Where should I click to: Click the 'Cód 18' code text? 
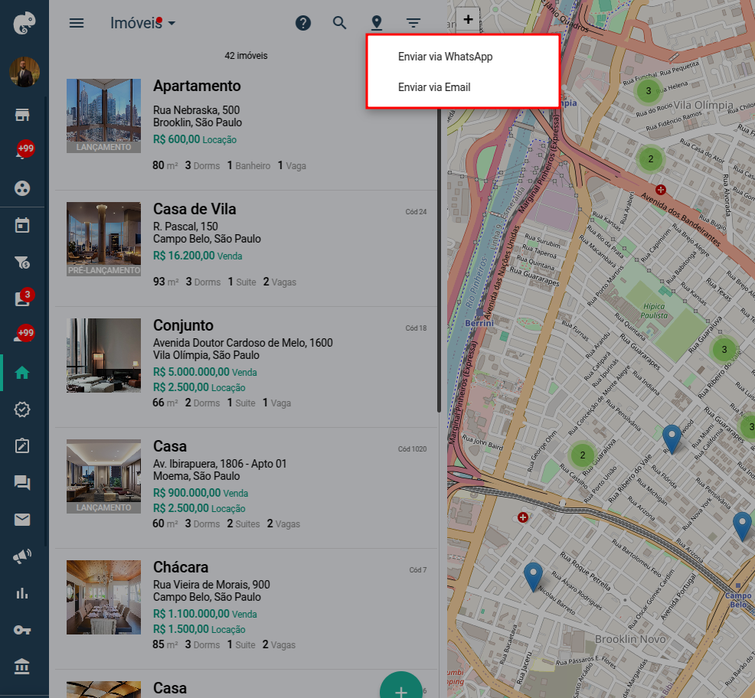(x=416, y=328)
